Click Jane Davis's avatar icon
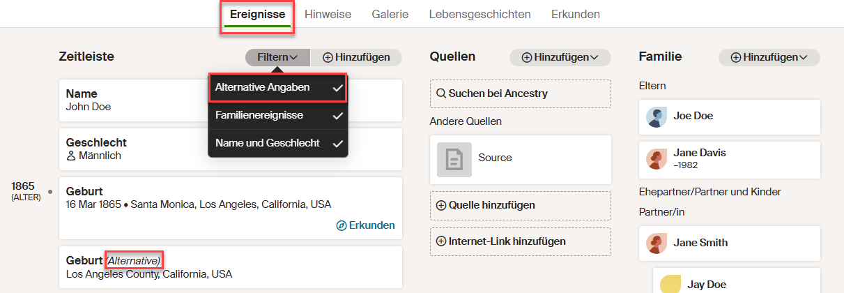Viewport: 844px width, 293px height. pyautogui.click(x=657, y=159)
